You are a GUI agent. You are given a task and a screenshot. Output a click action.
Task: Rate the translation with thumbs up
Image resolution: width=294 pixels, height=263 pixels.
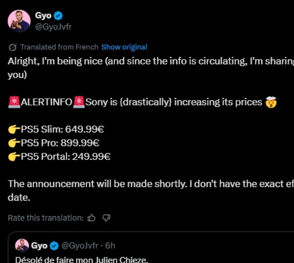tap(91, 218)
